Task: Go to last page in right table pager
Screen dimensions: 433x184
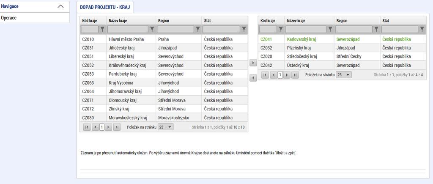Action: [x=295, y=75]
